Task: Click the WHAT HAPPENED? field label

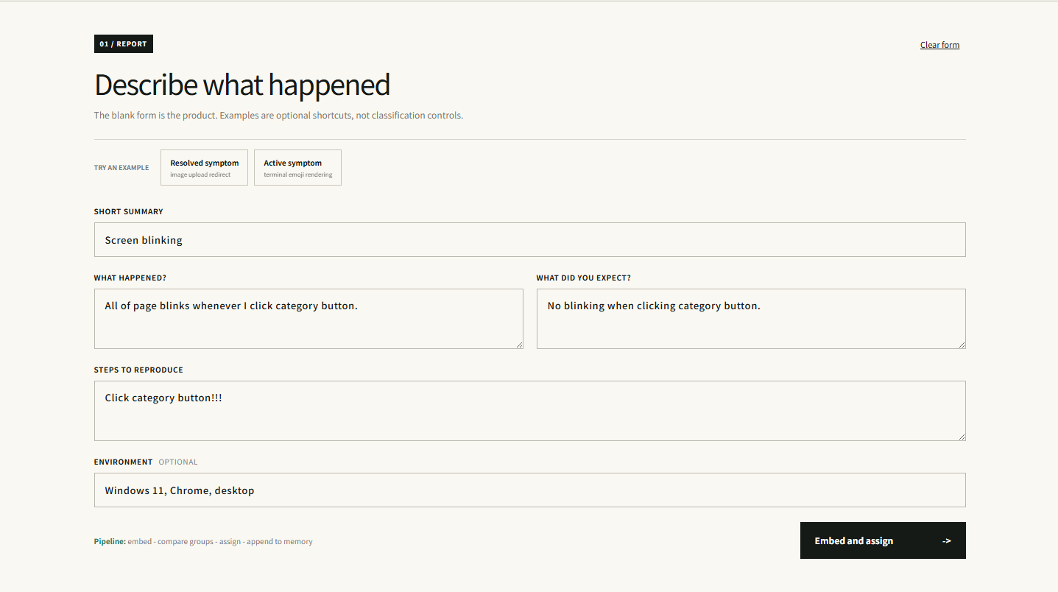Action: point(130,278)
